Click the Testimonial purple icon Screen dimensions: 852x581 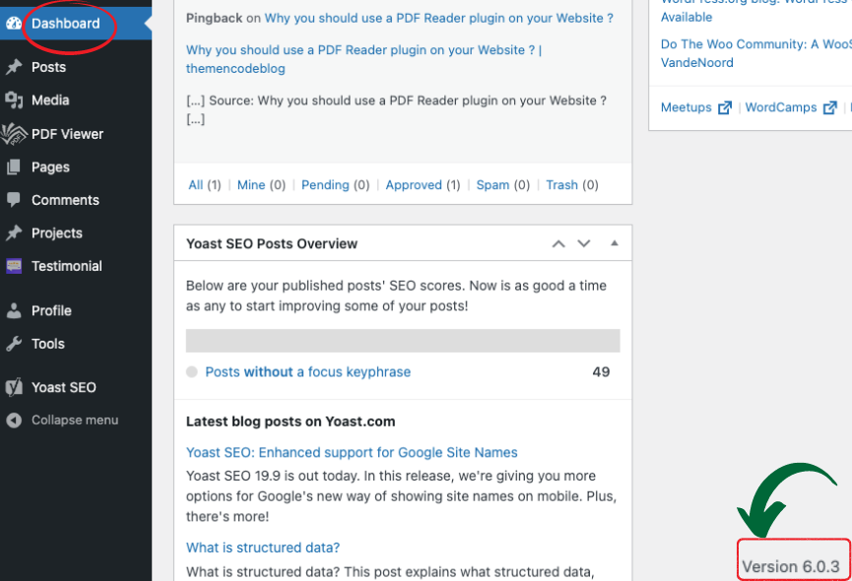(x=14, y=266)
